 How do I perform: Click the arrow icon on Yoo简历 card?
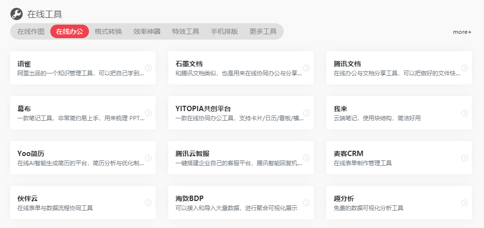click(x=148, y=158)
